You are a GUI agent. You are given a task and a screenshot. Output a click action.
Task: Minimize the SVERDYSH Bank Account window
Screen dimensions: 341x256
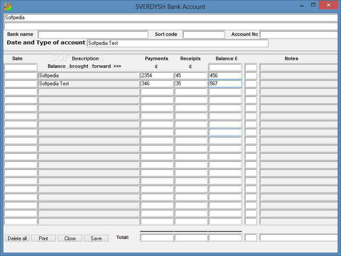pyautogui.click(x=302, y=6)
